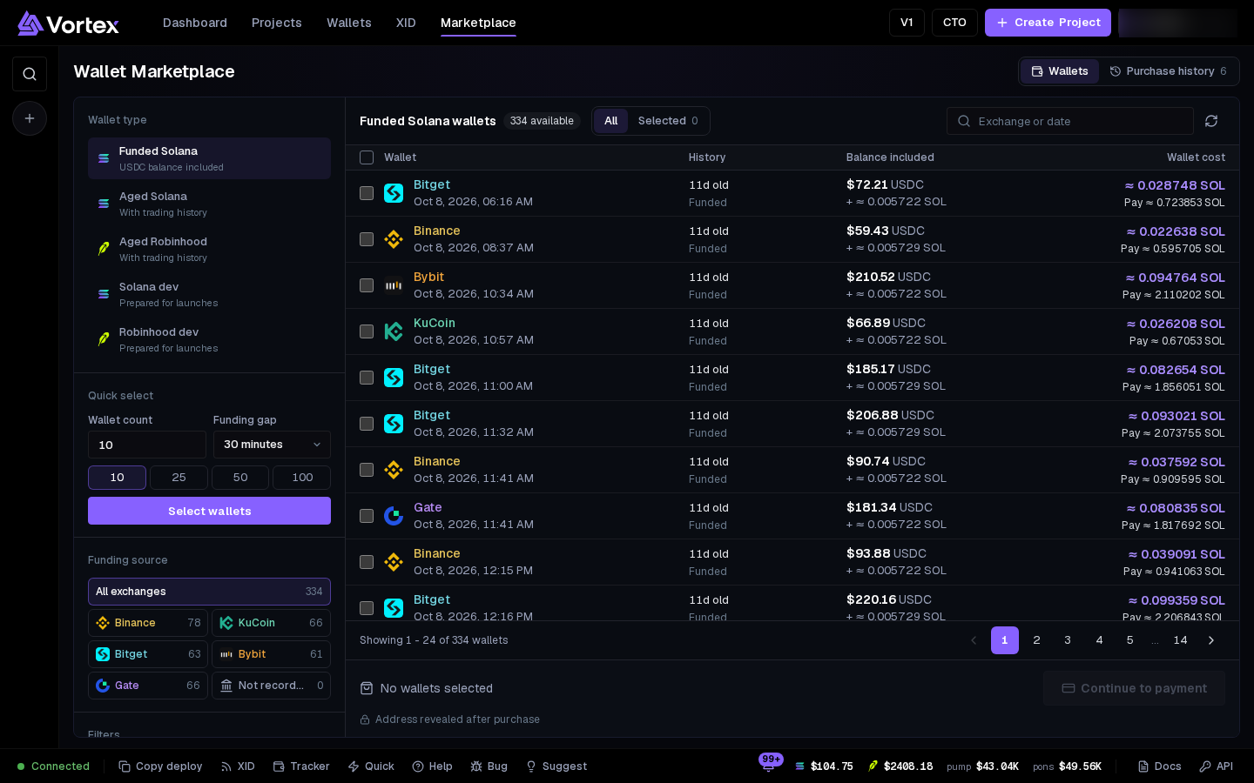Filter funding source by KuCoin
The width and height of the screenshot is (1254, 783).
tap(271, 623)
